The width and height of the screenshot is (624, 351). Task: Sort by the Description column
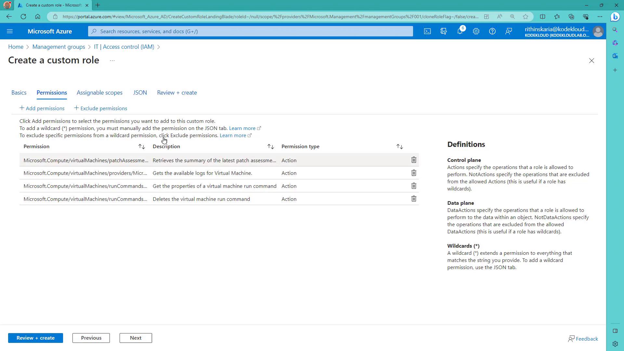[271, 147]
